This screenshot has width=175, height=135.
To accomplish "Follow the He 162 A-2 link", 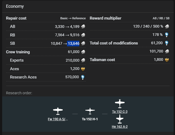I will [120, 126].
